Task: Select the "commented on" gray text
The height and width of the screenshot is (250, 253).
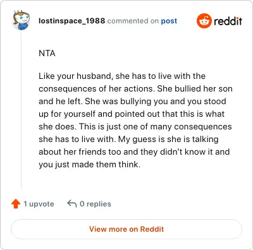Action: click(x=133, y=21)
